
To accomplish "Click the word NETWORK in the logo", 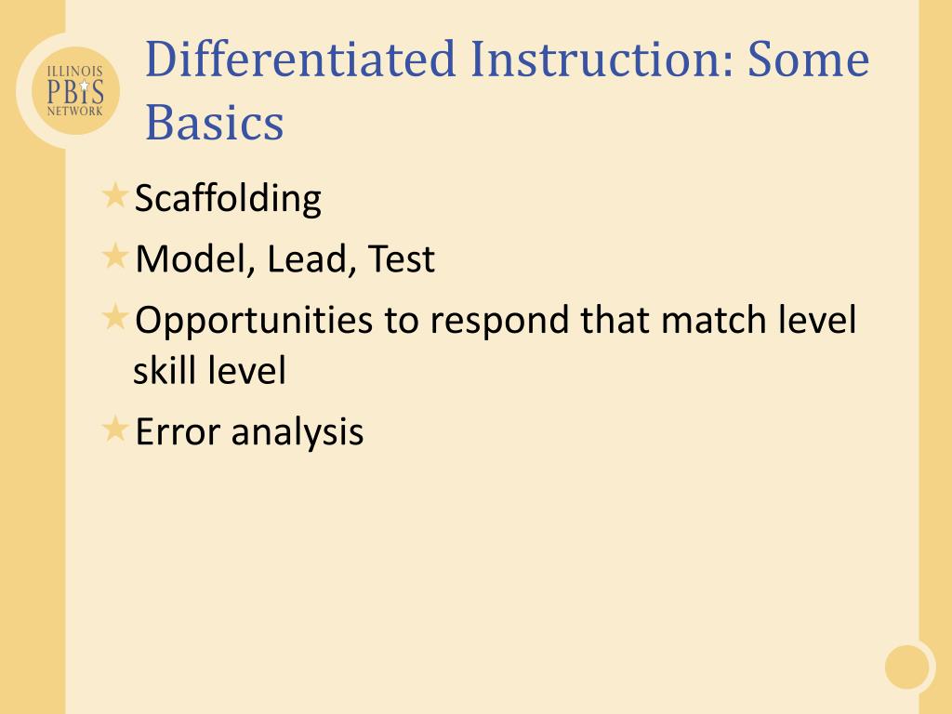I will pyautogui.click(x=75, y=112).
